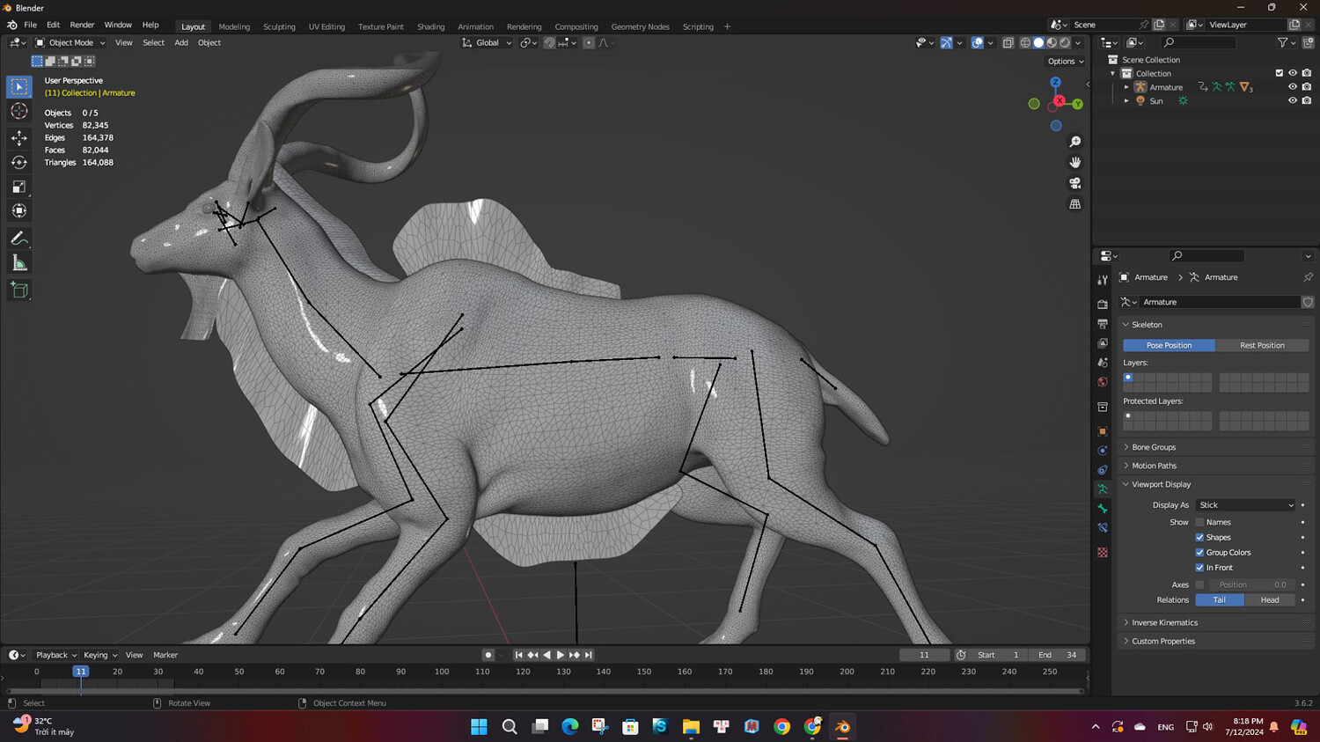Open the Edit menu
The width and height of the screenshot is (1320, 742).
point(53,26)
